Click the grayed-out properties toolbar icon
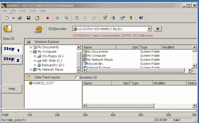Image resolution: width=199 pixels, height=123 pixels. (x=94, y=18)
